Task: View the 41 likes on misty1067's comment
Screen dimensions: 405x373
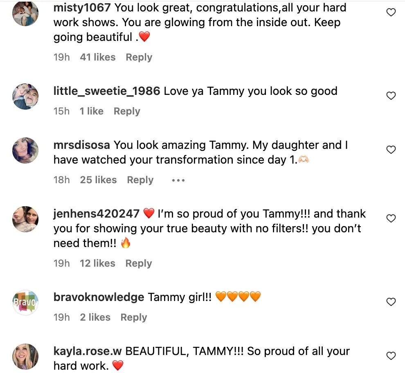Action: (98, 57)
